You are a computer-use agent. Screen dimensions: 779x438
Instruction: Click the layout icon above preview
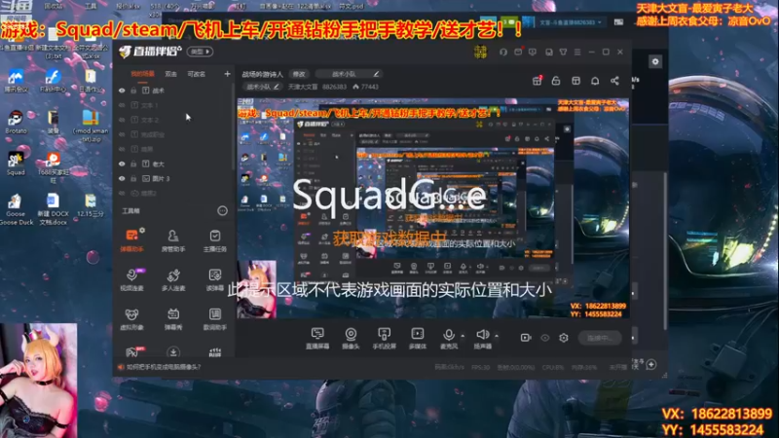coord(575,81)
